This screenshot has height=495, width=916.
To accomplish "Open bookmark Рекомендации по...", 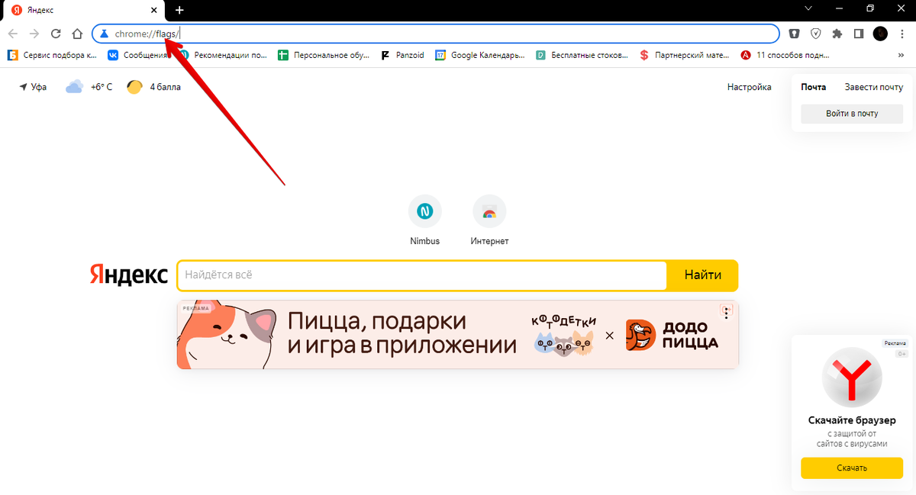I will [x=223, y=55].
